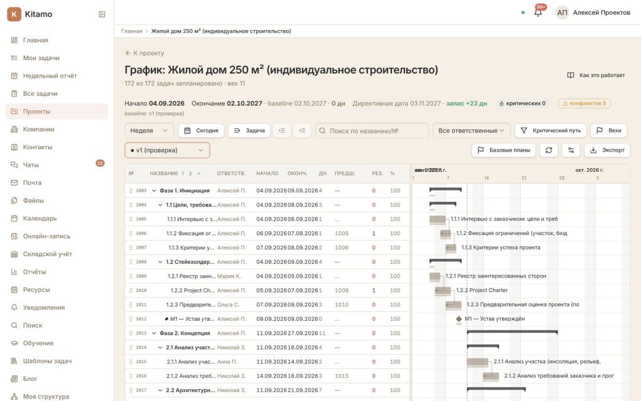Toggle Вехи milestones filter
Image resolution: width=641 pixels, height=401 pixels.
[608, 130]
